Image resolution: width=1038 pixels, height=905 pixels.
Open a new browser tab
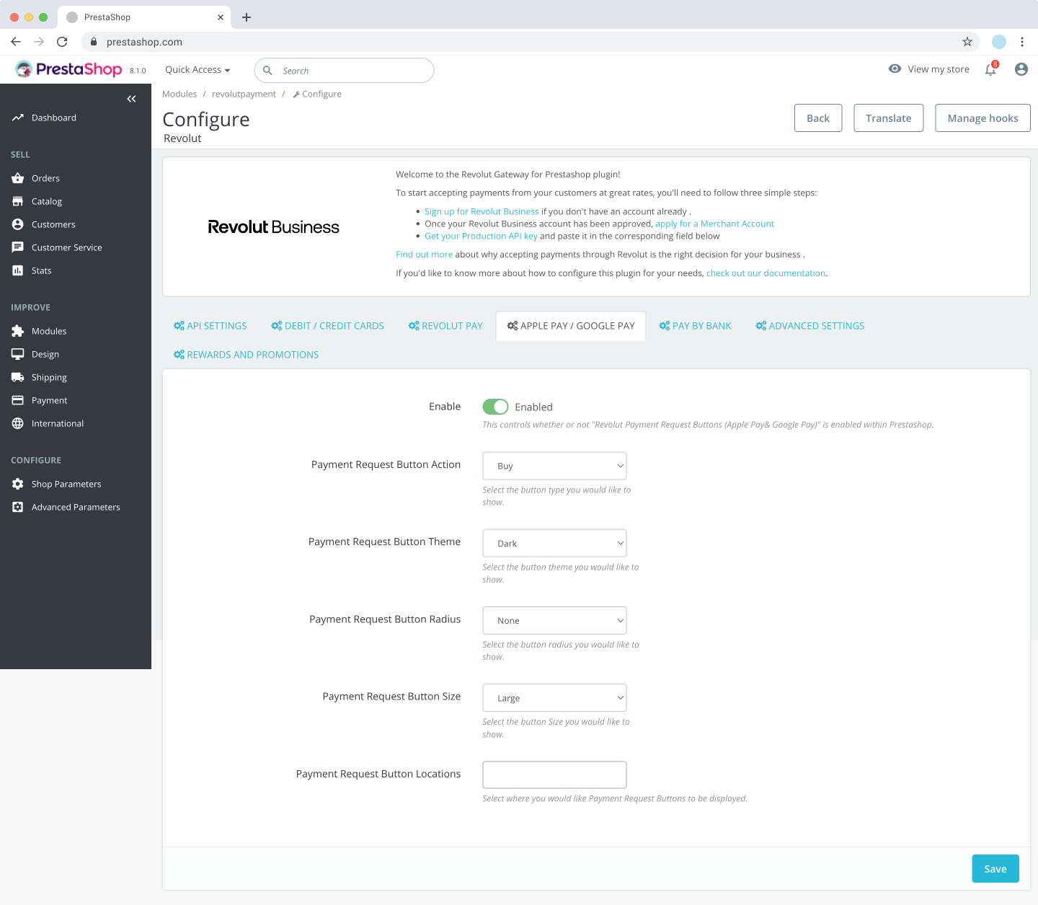coord(247,17)
